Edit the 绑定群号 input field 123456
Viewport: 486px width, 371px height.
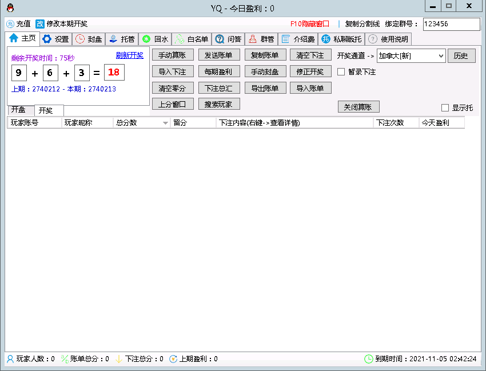[451, 25]
